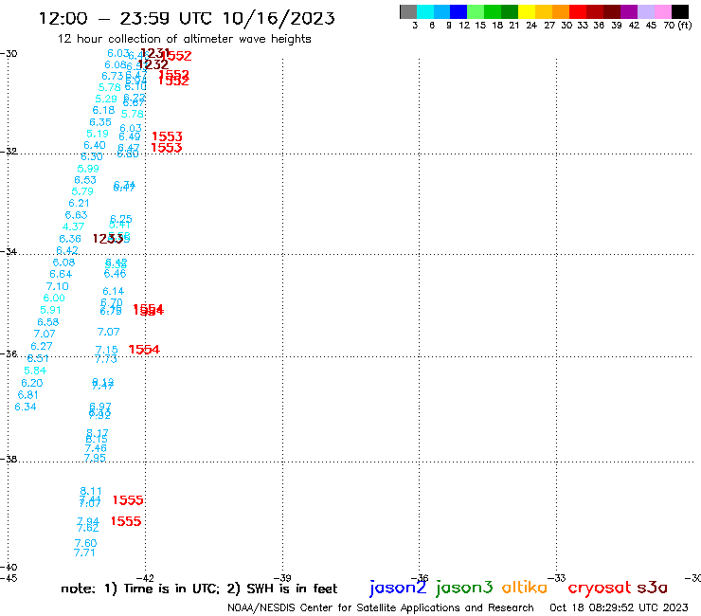
Task: Click the value 6.64
Action: [x=61, y=274]
